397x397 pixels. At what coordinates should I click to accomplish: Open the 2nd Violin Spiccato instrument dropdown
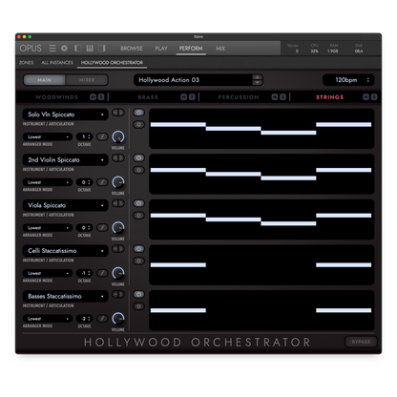pyautogui.click(x=65, y=160)
